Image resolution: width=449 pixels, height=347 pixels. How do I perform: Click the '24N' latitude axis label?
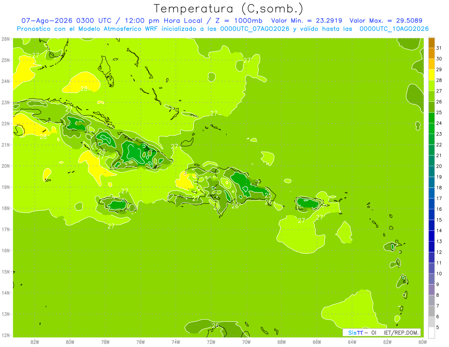[x=6, y=81]
